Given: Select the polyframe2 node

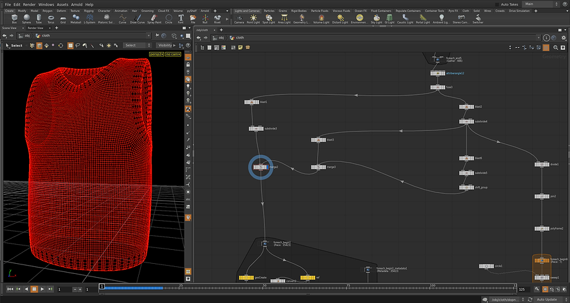Looking at the screenshot, I should (541, 228).
